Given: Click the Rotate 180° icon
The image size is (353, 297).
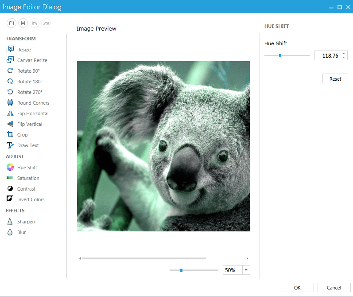Looking at the screenshot, I should coord(10,82).
